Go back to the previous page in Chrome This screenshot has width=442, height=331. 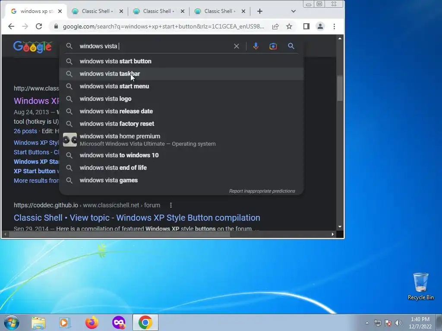pyautogui.click(x=11, y=26)
